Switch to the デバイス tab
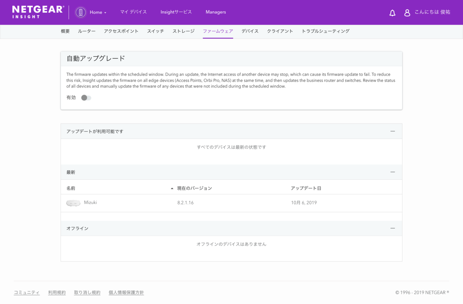This screenshot has width=463, height=304. [x=250, y=31]
